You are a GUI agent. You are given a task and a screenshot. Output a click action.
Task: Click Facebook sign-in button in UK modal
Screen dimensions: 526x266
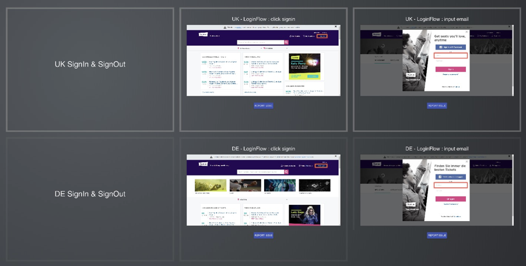(x=451, y=47)
